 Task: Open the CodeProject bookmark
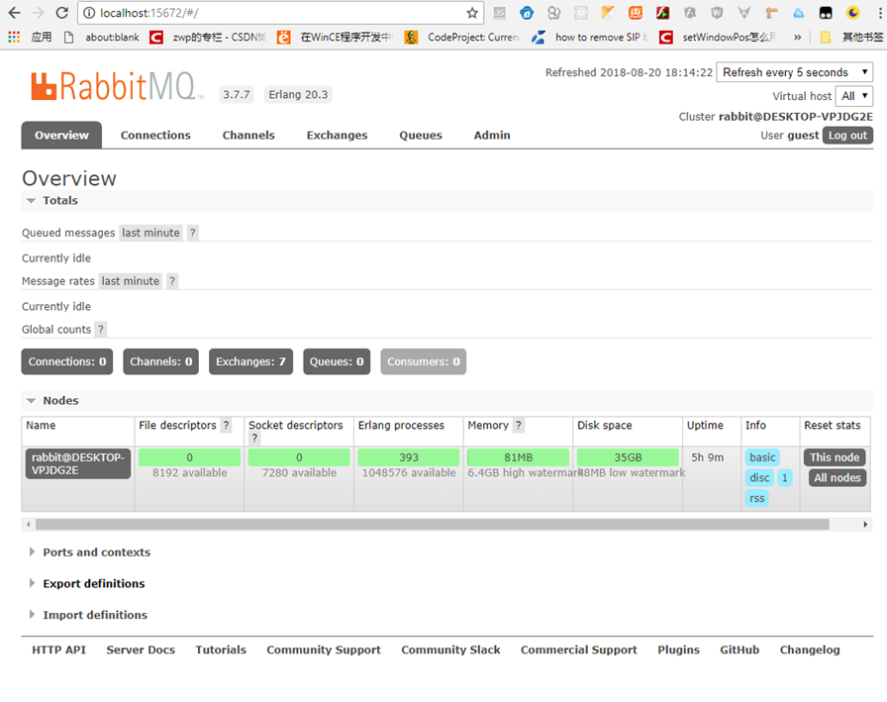click(x=463, y=38)
